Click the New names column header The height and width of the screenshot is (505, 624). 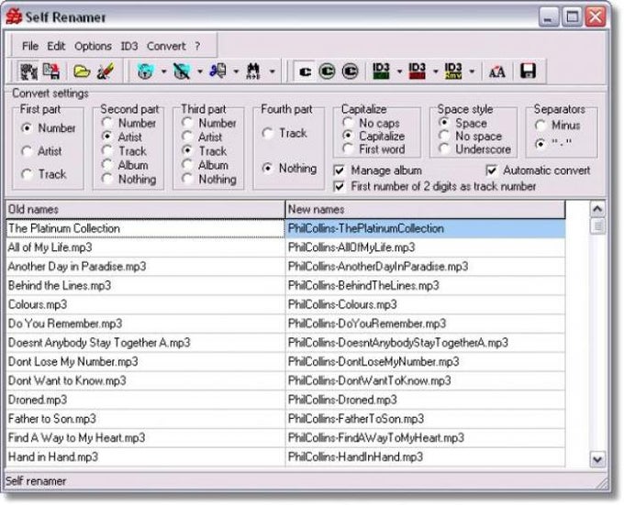point(425,209)
